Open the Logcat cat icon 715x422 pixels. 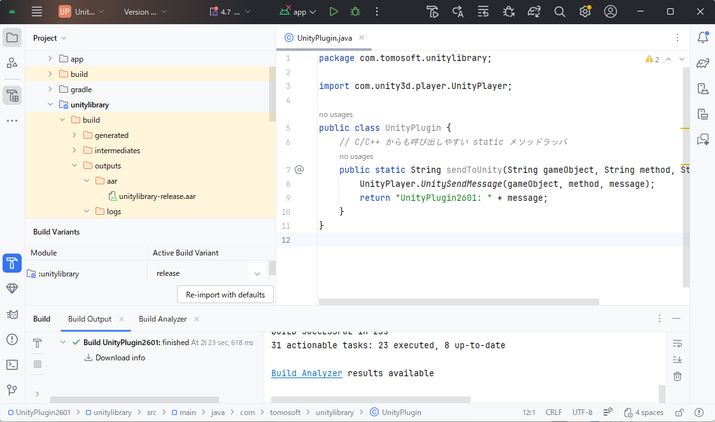tap(12, 314)
